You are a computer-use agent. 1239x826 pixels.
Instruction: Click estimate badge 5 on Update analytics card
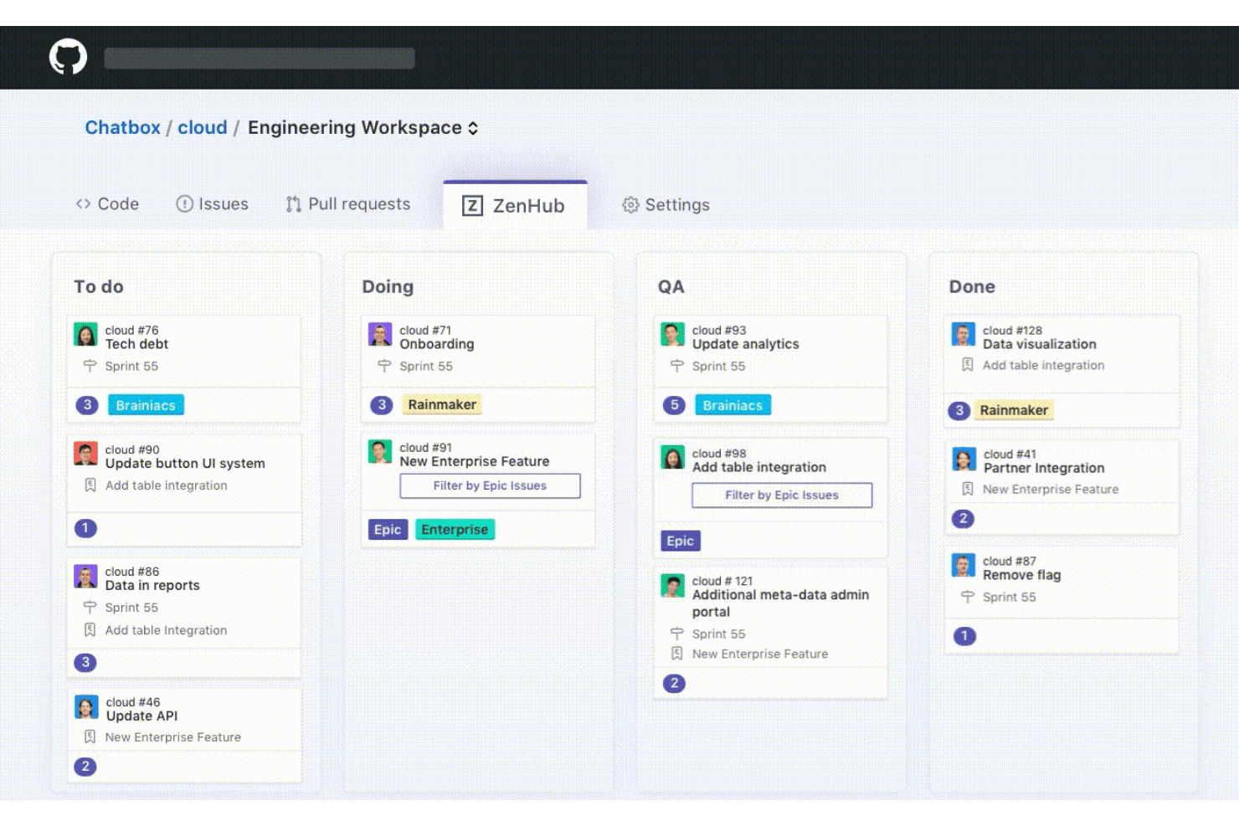pyautogui.click(x=674, y=405)
